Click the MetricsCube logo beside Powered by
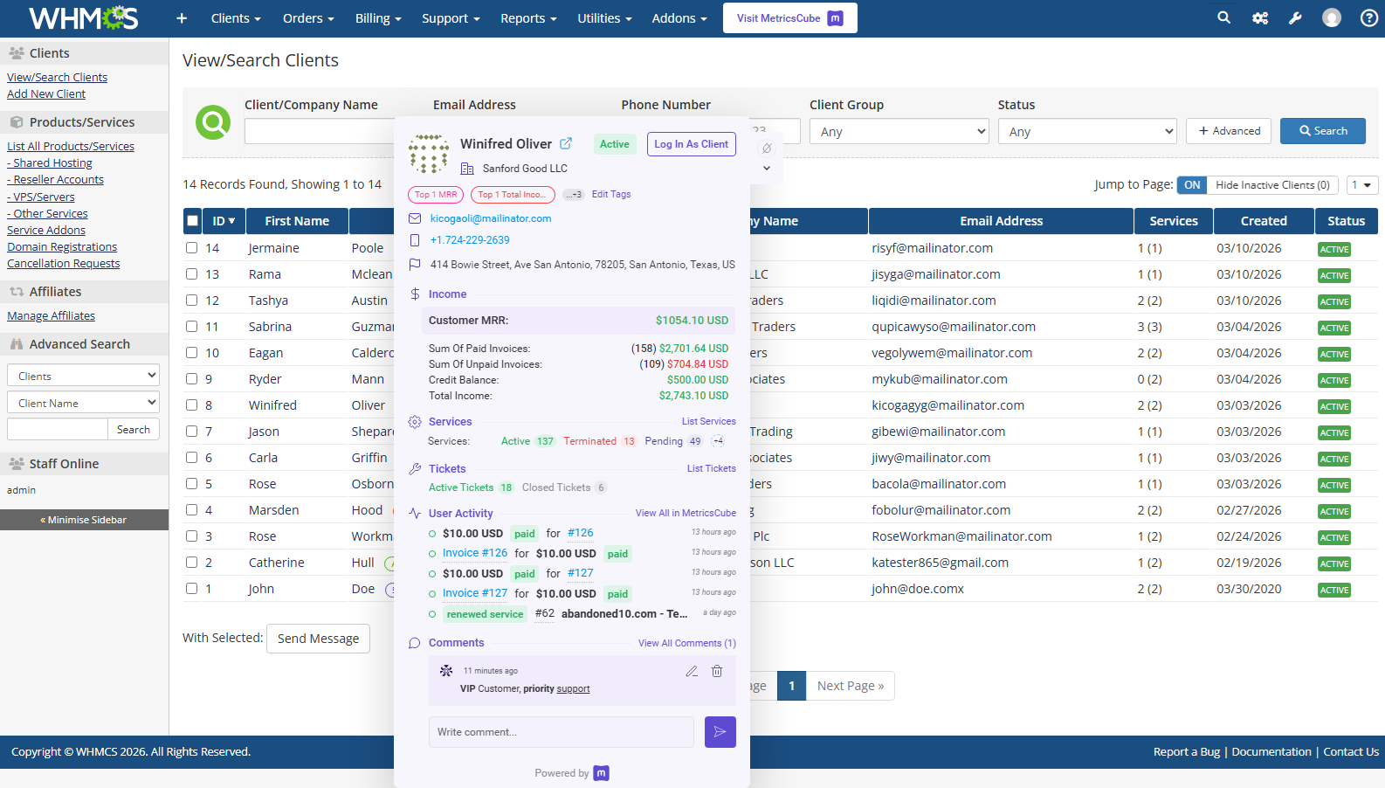The image size is (1385, 788). pos(601,773)
